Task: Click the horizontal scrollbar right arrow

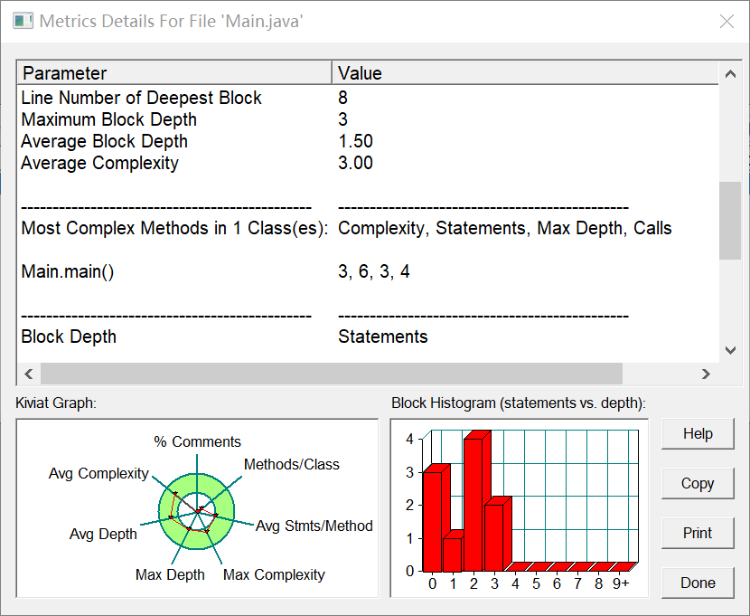Action: pos(706,374)
